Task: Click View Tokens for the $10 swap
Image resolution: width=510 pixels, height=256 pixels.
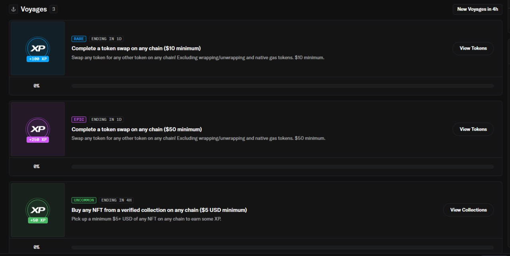Action: click(x=473, y=48)
